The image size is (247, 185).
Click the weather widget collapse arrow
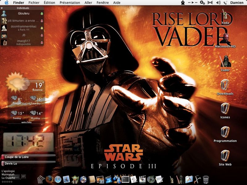coord(42,125)
